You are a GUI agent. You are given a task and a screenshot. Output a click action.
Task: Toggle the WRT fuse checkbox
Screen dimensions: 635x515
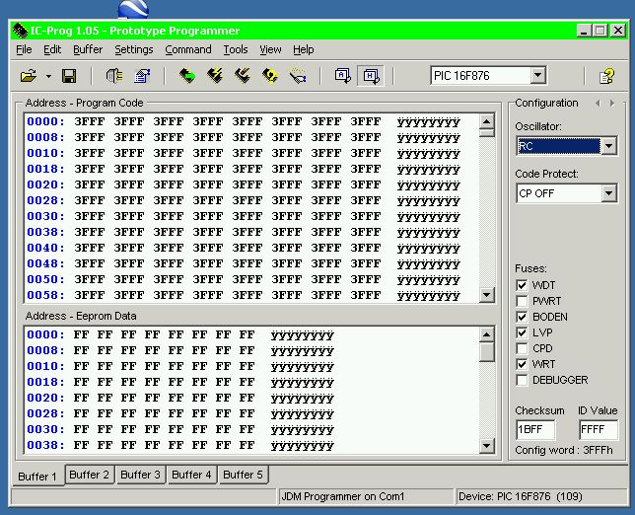click(522, 364)
